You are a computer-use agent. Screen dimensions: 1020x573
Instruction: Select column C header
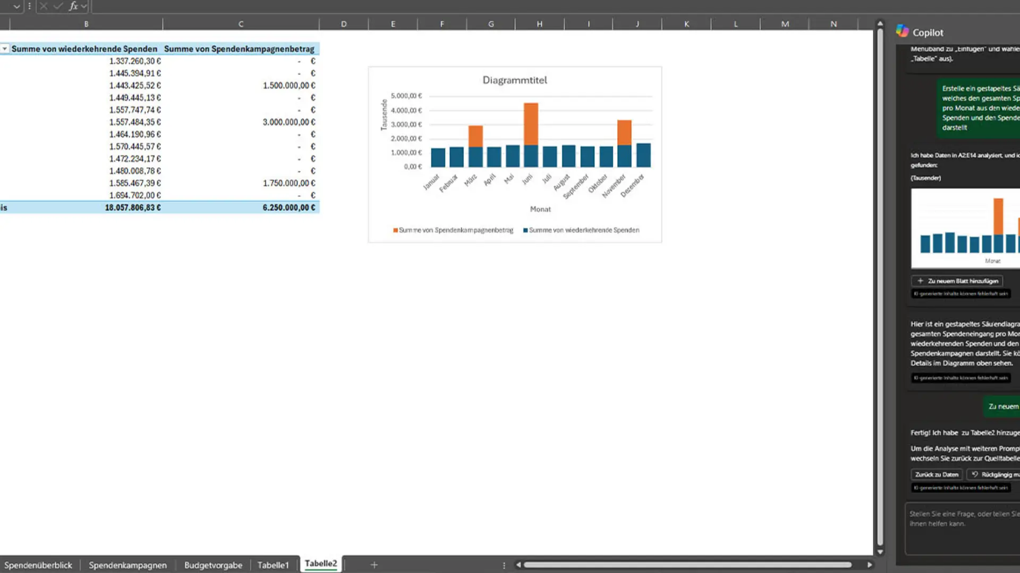241,24
